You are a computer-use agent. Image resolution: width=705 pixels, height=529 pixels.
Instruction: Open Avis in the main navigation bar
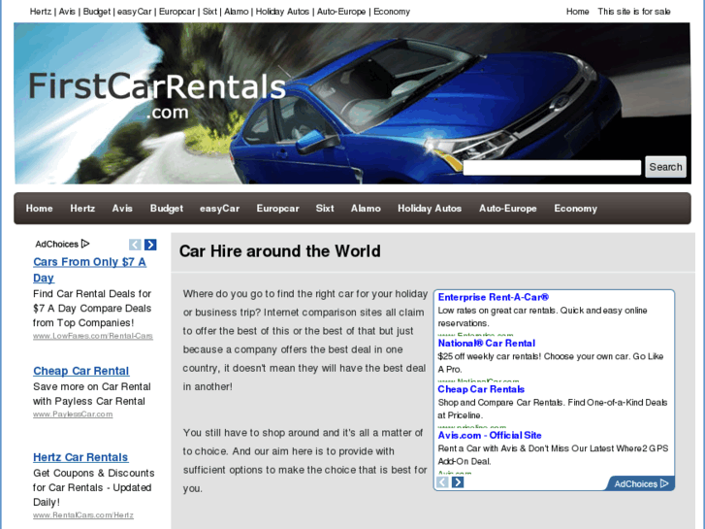tap(122, 209)
